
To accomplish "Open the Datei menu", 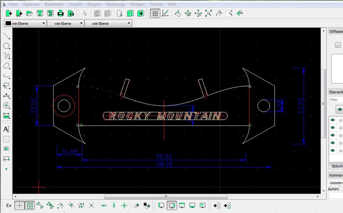I will coord(13,4).
